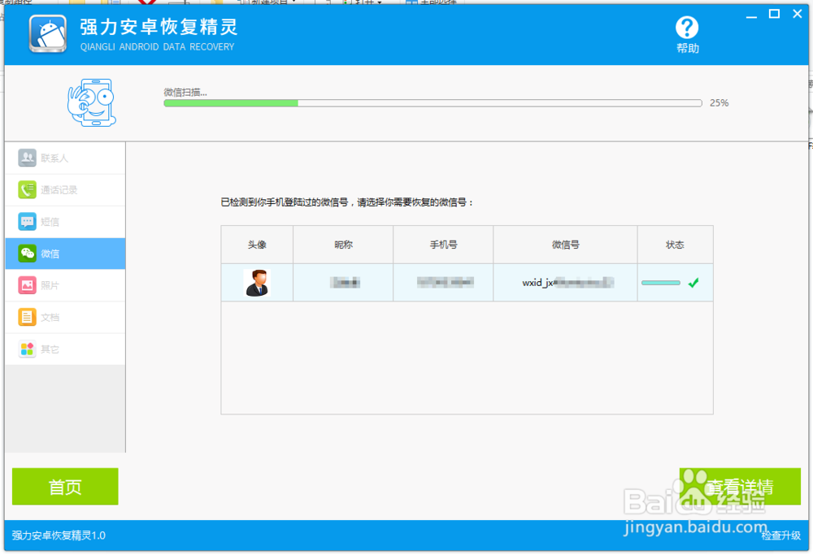Click the row status progress bar
The image size is (813, 555).
(660, 283)
